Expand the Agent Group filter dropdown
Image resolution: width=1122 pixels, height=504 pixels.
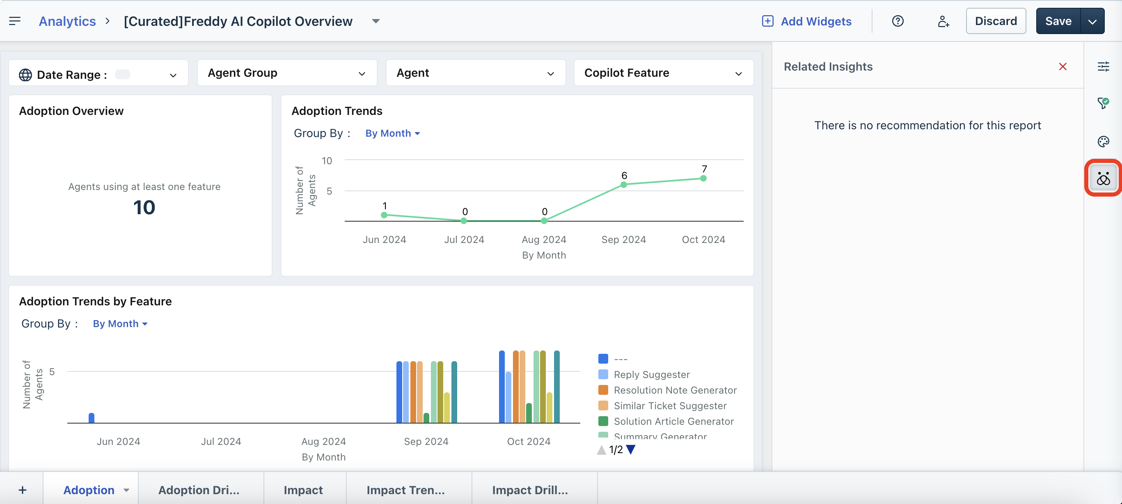click(286, 73)
